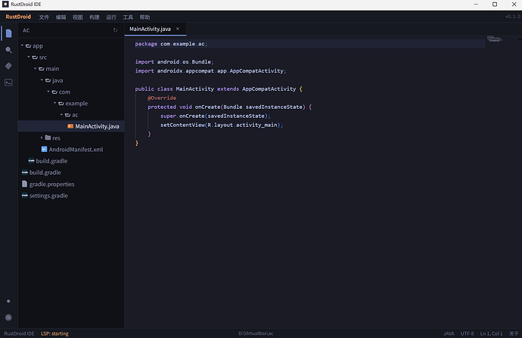
Task: Collapse the main folder arrow
Action: 36,68
